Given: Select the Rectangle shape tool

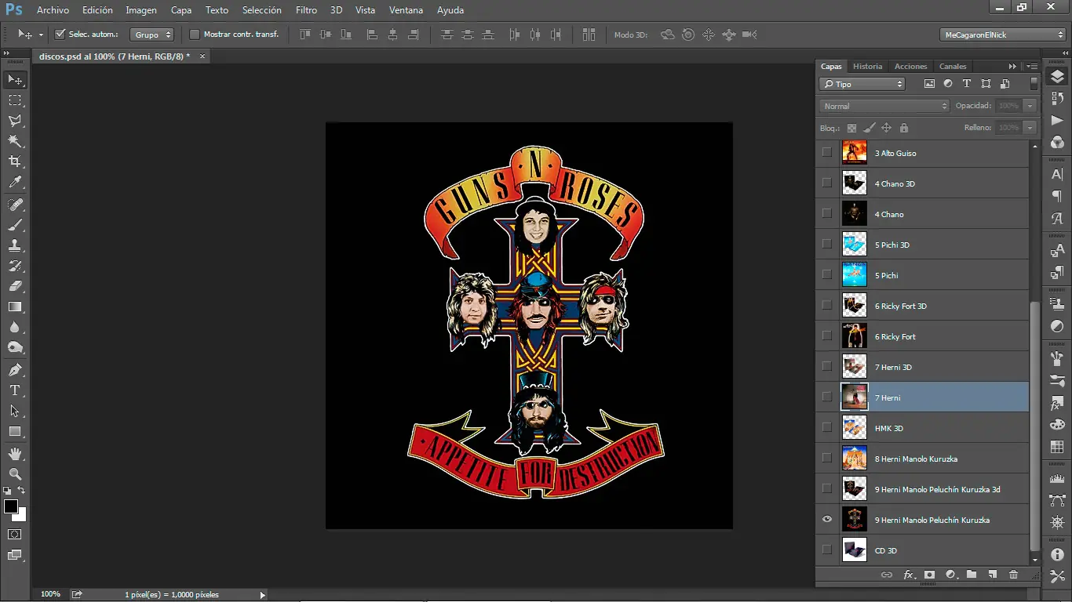Looking at the screenshot, I should (15, 431).
